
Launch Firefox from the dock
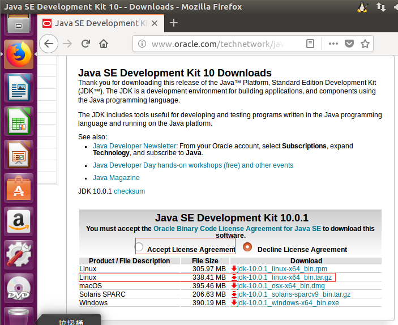(x=19, y=54)
